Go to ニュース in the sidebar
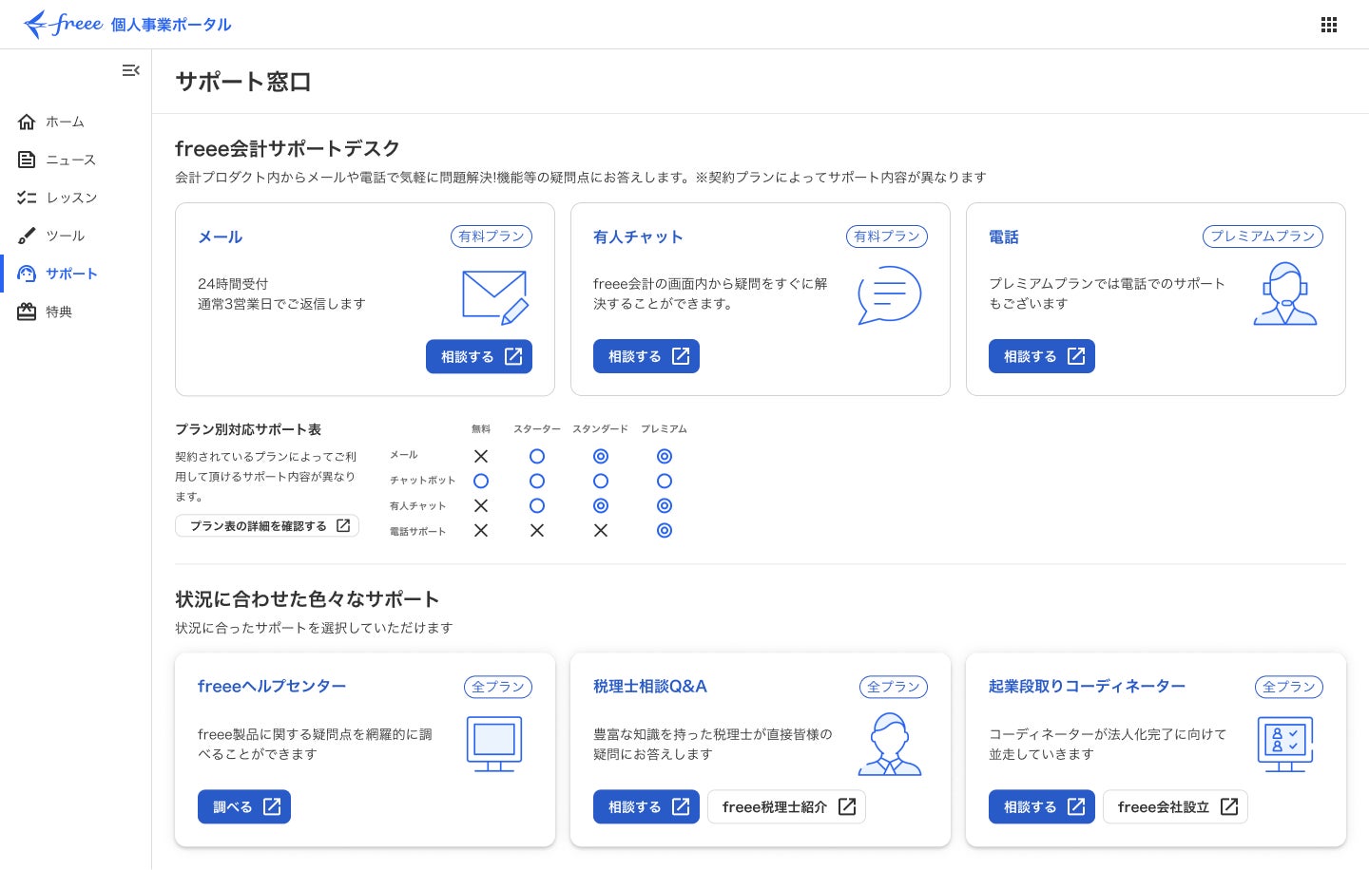1369x870 pixels. click(x=76, y=160)
